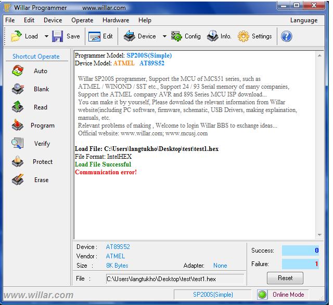Click the Blank check icon

click(x=18, y=89)
